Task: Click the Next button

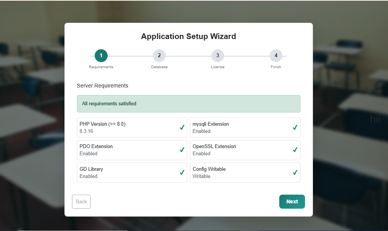Action: (x=292, y=201)
